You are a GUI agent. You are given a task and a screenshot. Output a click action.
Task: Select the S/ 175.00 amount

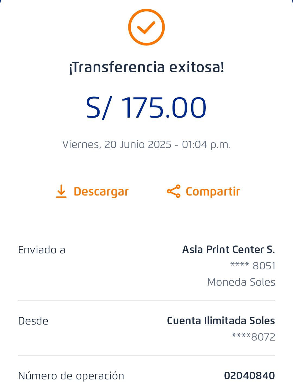point(146,108)
